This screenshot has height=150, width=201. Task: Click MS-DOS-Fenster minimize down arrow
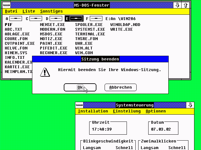[x=177, y=5]
